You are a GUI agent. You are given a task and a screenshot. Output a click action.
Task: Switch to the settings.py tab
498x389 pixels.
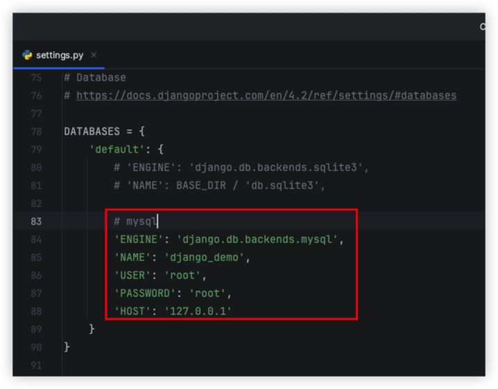coord(60,55)
